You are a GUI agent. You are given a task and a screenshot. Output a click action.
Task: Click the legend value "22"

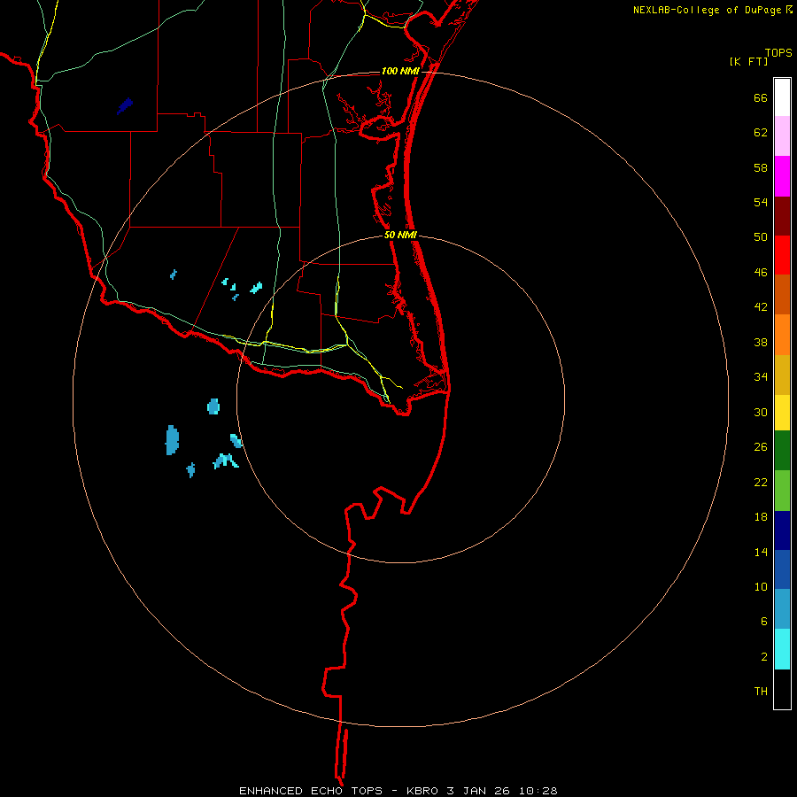[761, 482]
